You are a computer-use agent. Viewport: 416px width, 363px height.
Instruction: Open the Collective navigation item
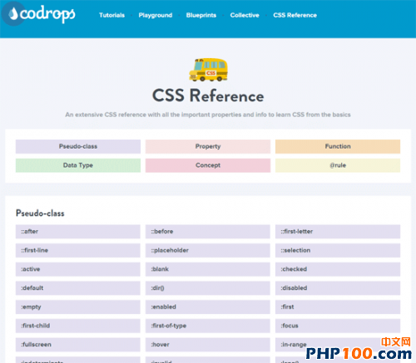click(x=245, y=15)
